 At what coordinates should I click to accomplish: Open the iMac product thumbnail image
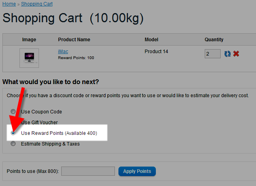pos(29,58)
